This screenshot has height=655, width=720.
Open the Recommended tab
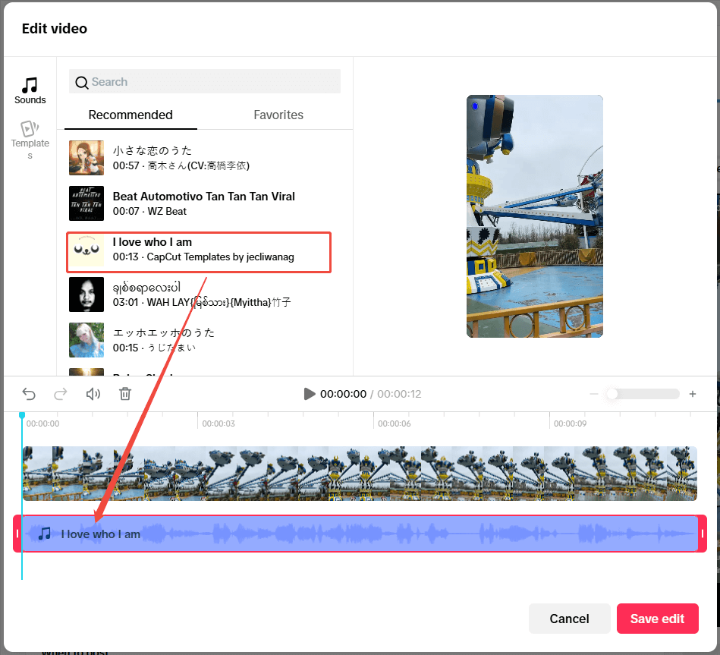pos(130,115)
